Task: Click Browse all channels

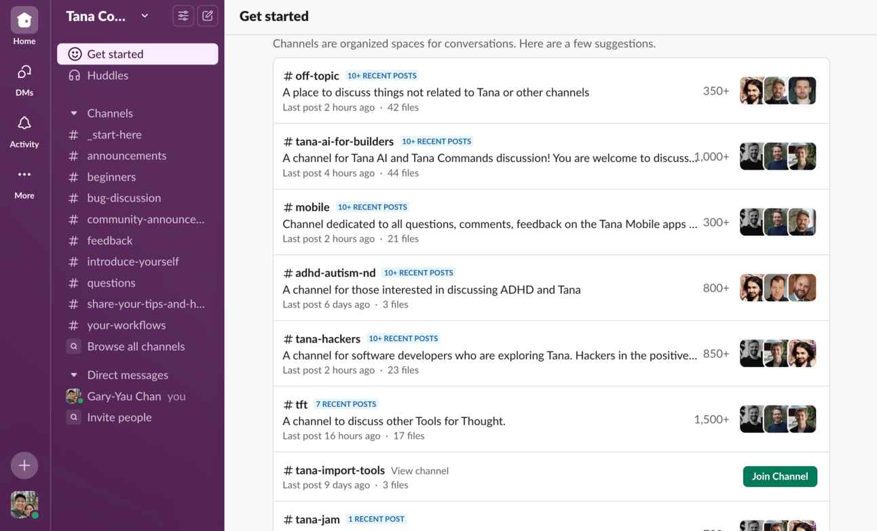Action: pos(136,346)
